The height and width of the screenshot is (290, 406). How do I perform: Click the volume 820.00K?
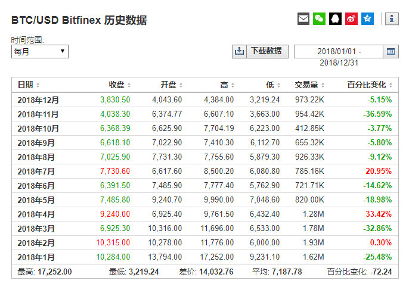pyautogui.click(x=309, y=199)
